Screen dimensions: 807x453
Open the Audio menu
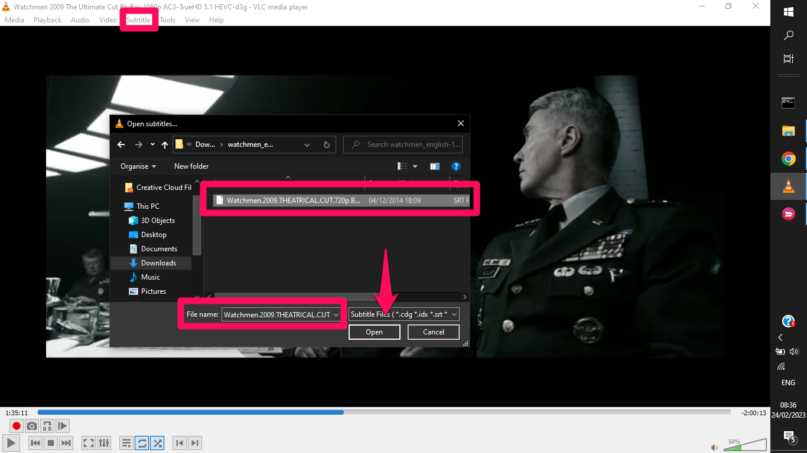coord(80,19)
